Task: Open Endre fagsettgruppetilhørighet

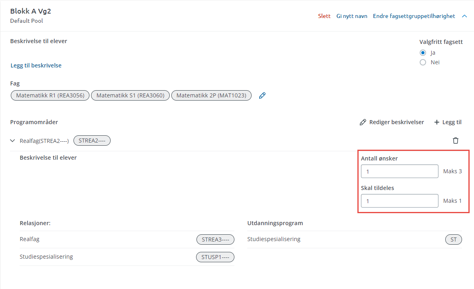Action: pyautogui.click(x=414, y=16)
